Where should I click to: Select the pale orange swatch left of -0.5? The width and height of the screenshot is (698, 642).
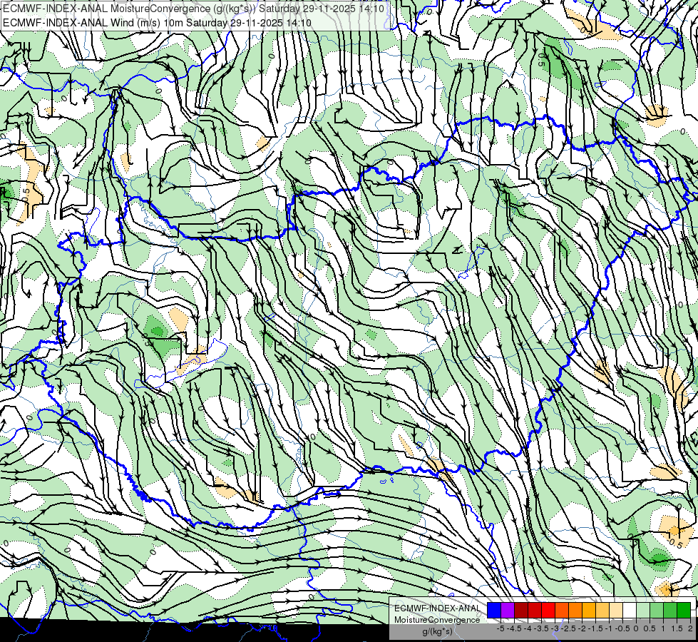(616, 611)
